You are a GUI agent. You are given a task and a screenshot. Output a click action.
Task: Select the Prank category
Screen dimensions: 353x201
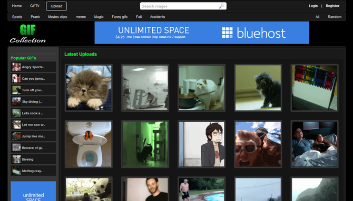coord(35,17)
